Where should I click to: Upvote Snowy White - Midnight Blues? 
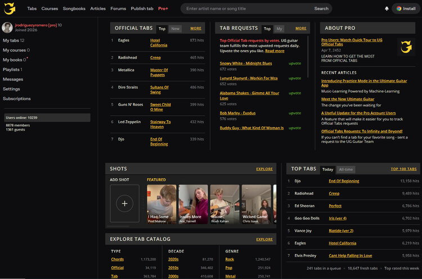tap(295, 64)
